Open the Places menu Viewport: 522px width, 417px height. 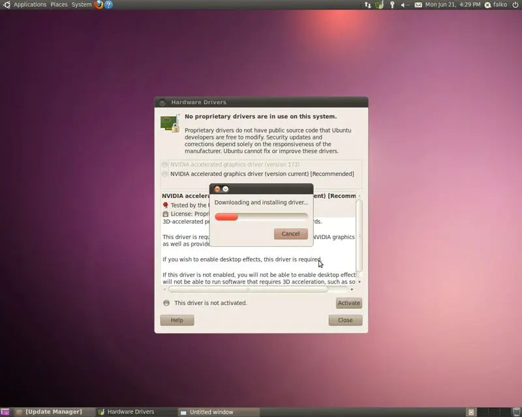pyautogui.click(x=59, y=5)
